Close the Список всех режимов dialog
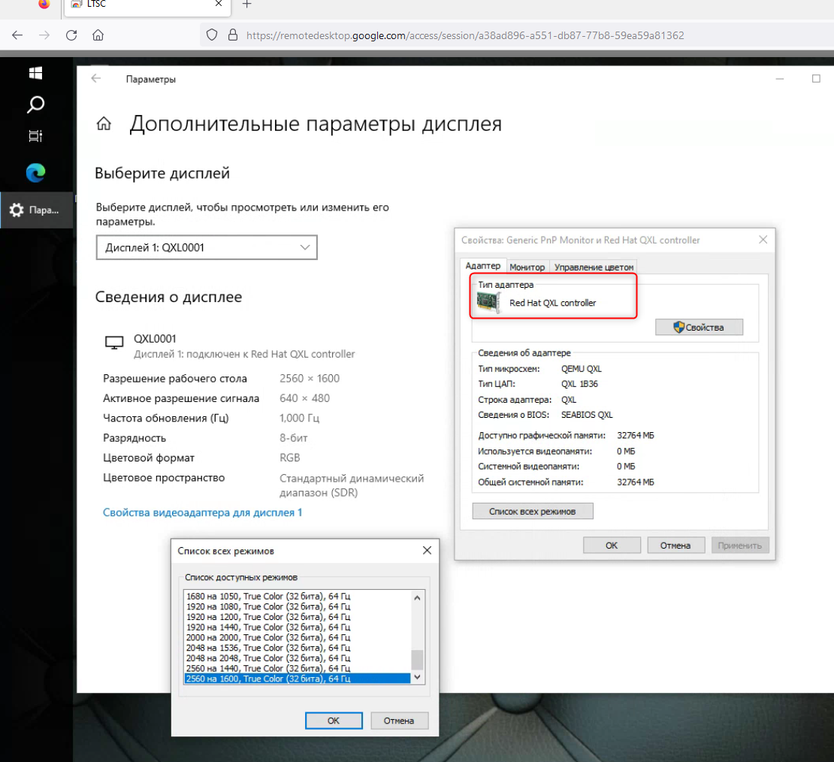This screenshot has width=834, height=762. pyautogui.click(x=427, y=550)
